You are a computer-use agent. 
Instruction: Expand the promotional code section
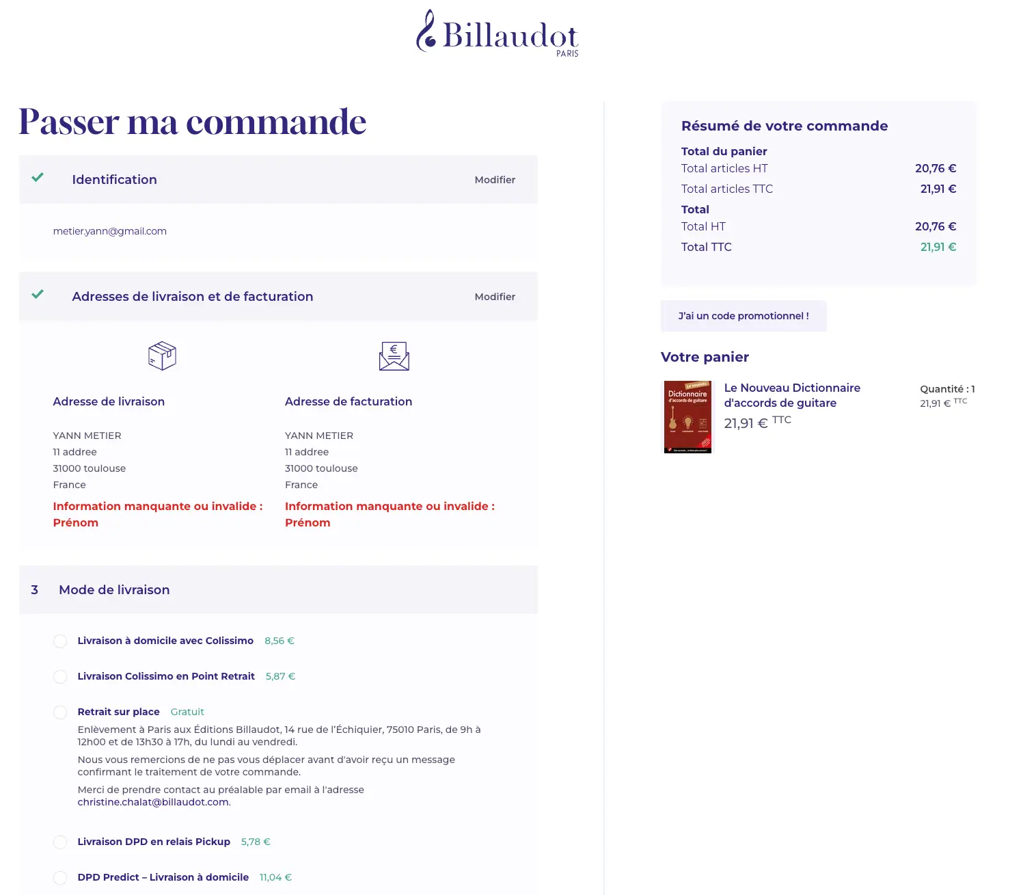tap(743, 316)
